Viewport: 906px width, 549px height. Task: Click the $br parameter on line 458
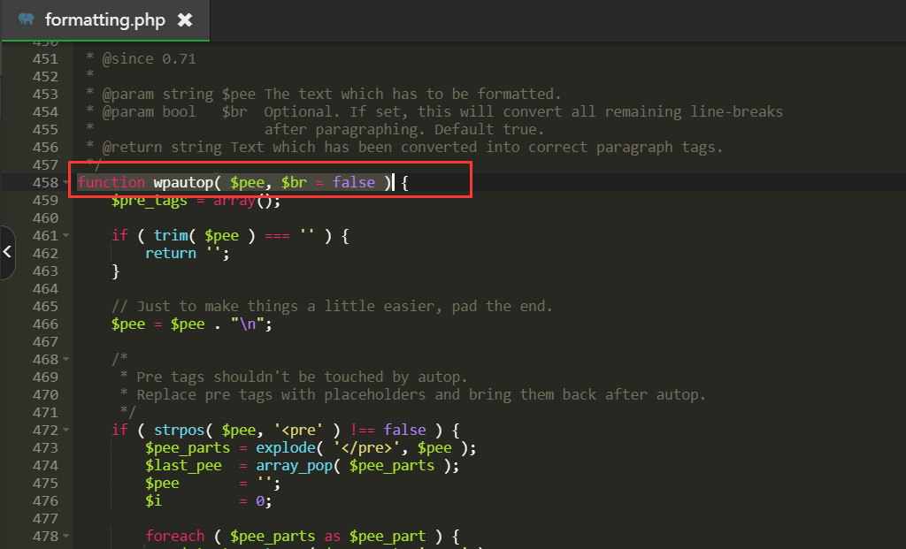point(293,182)
